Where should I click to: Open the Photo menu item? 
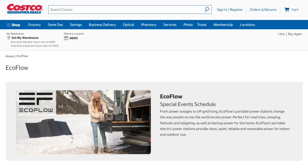coord(188,25)
